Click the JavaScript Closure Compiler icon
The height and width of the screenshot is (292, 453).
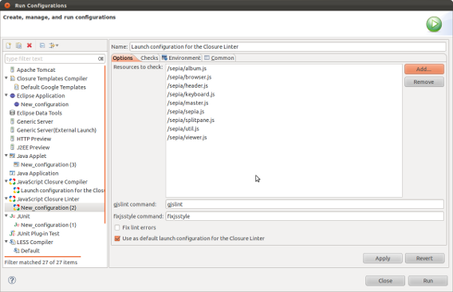click(x=13, y=182)
